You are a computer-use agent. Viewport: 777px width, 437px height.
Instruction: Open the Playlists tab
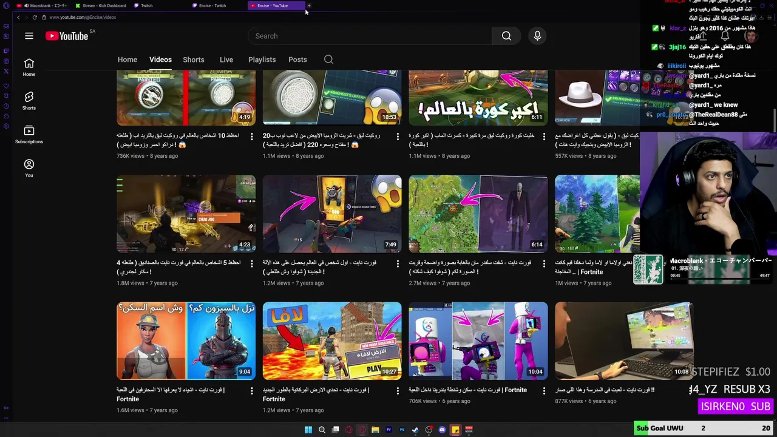(262, 59)
